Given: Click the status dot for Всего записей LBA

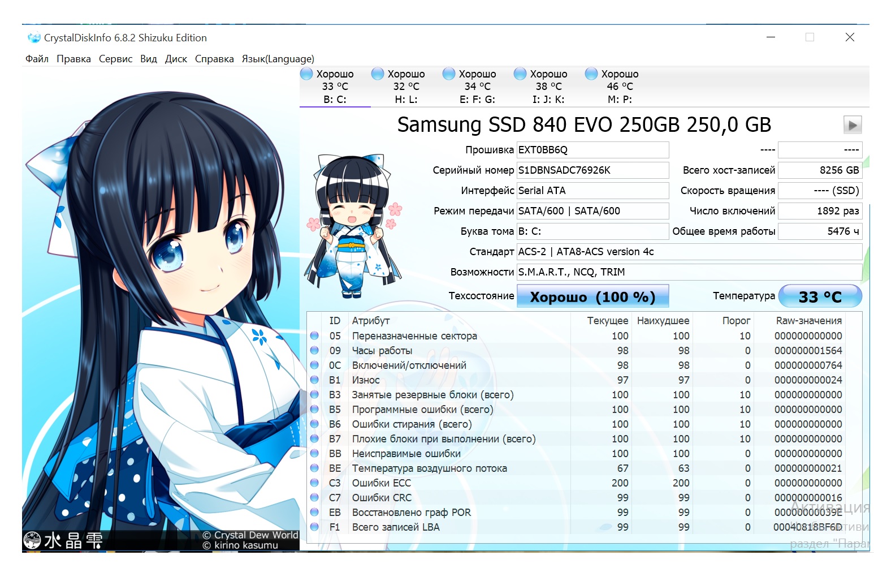Looking at the screenshot, I should [315, 527].
